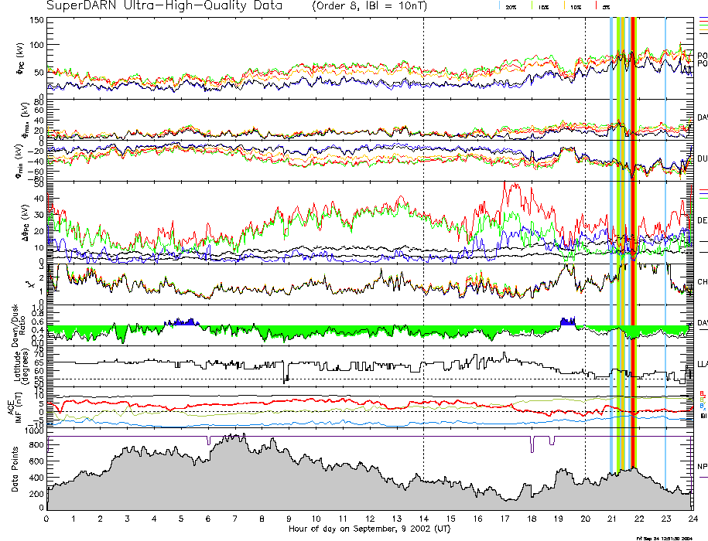Screen dimensions: 708x541
Task: Click the dashed vertical line at hour 14
Action: click(x=423, y=232)
